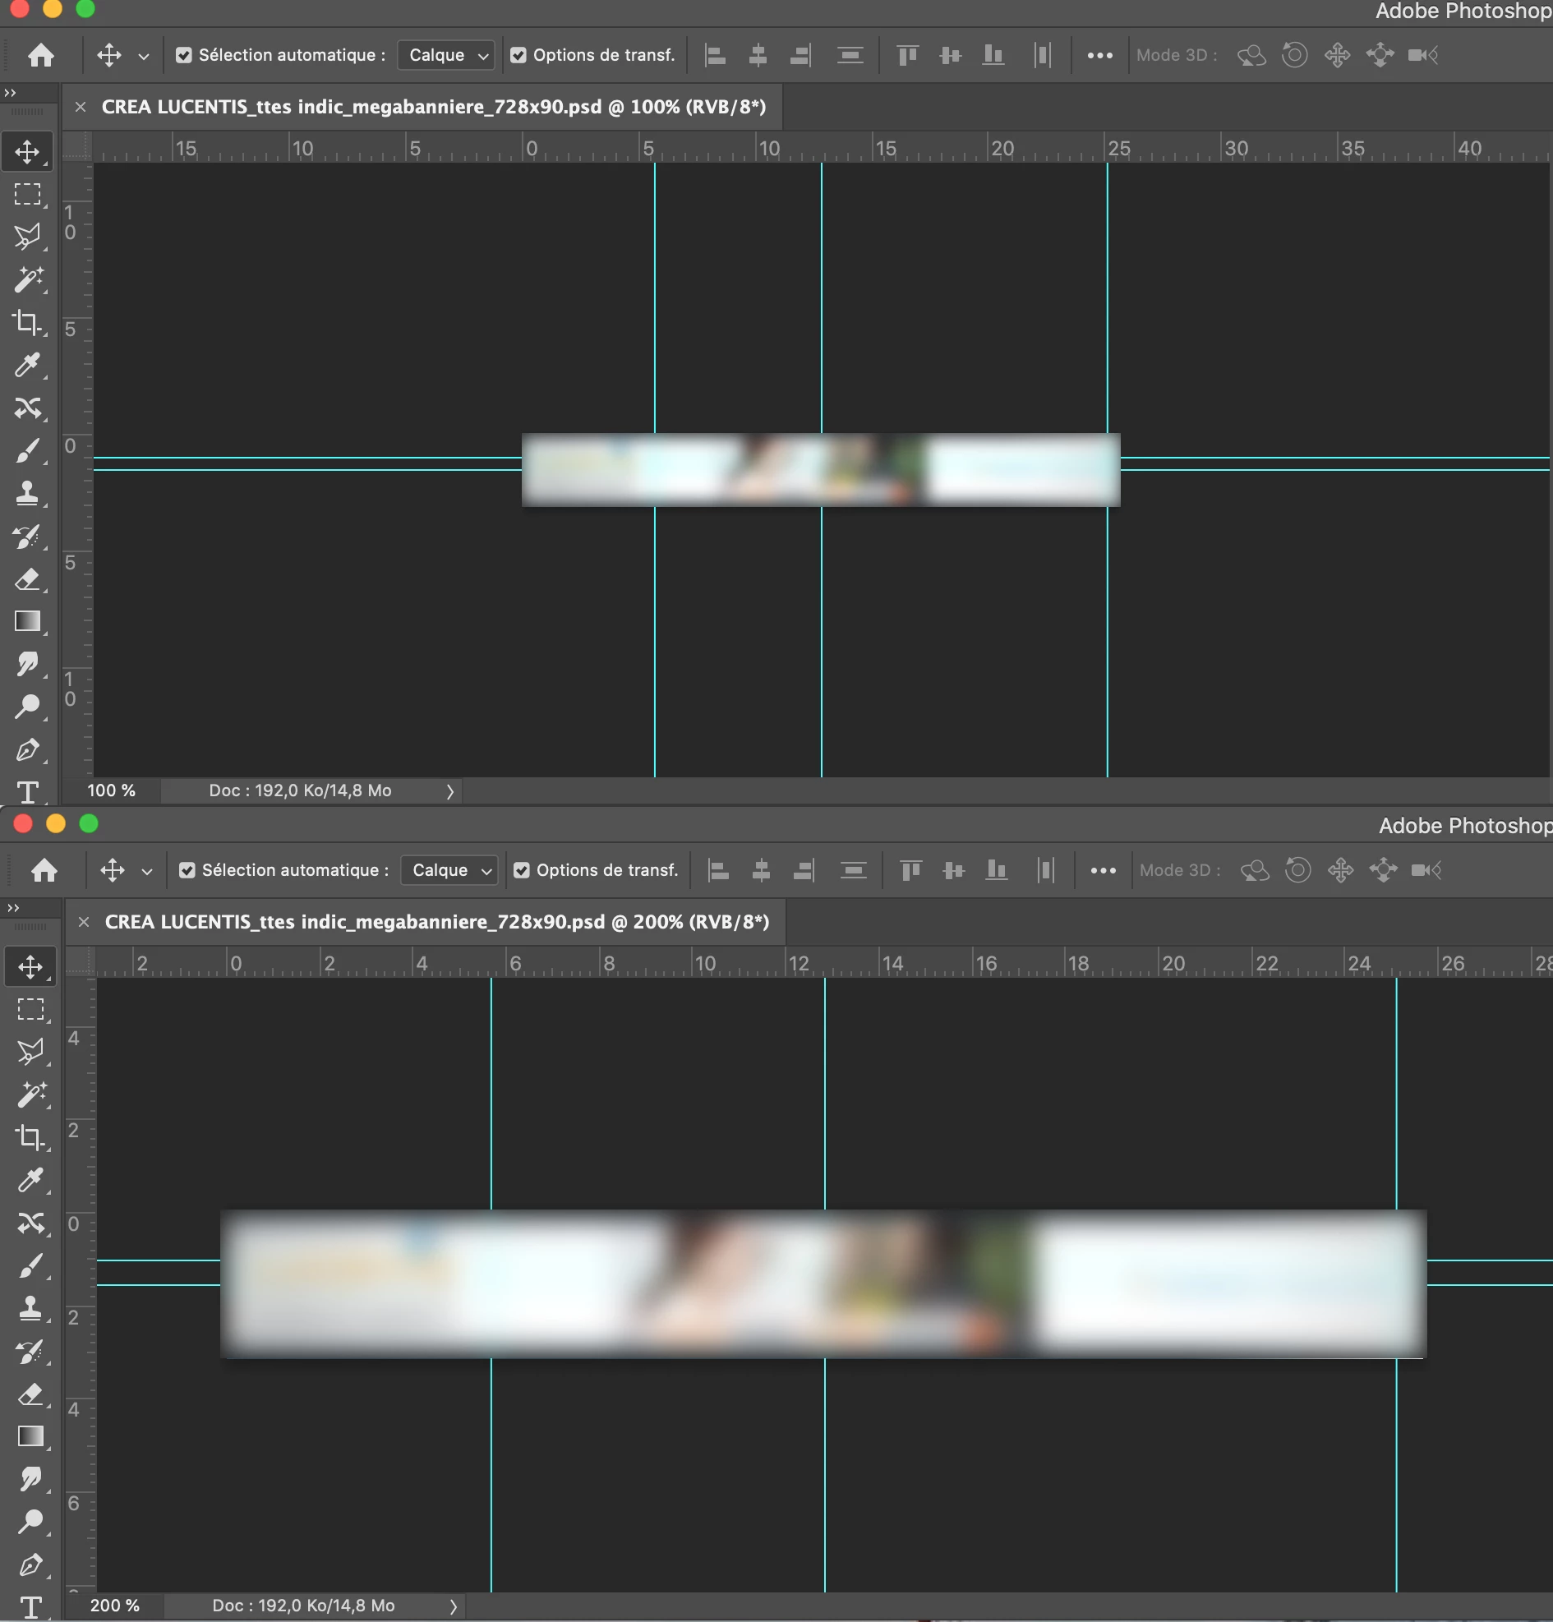Viewport: 1553px width, 1622px height.
Task: Select the Gradient tool in bottom window
Action: coord(30,1436)
